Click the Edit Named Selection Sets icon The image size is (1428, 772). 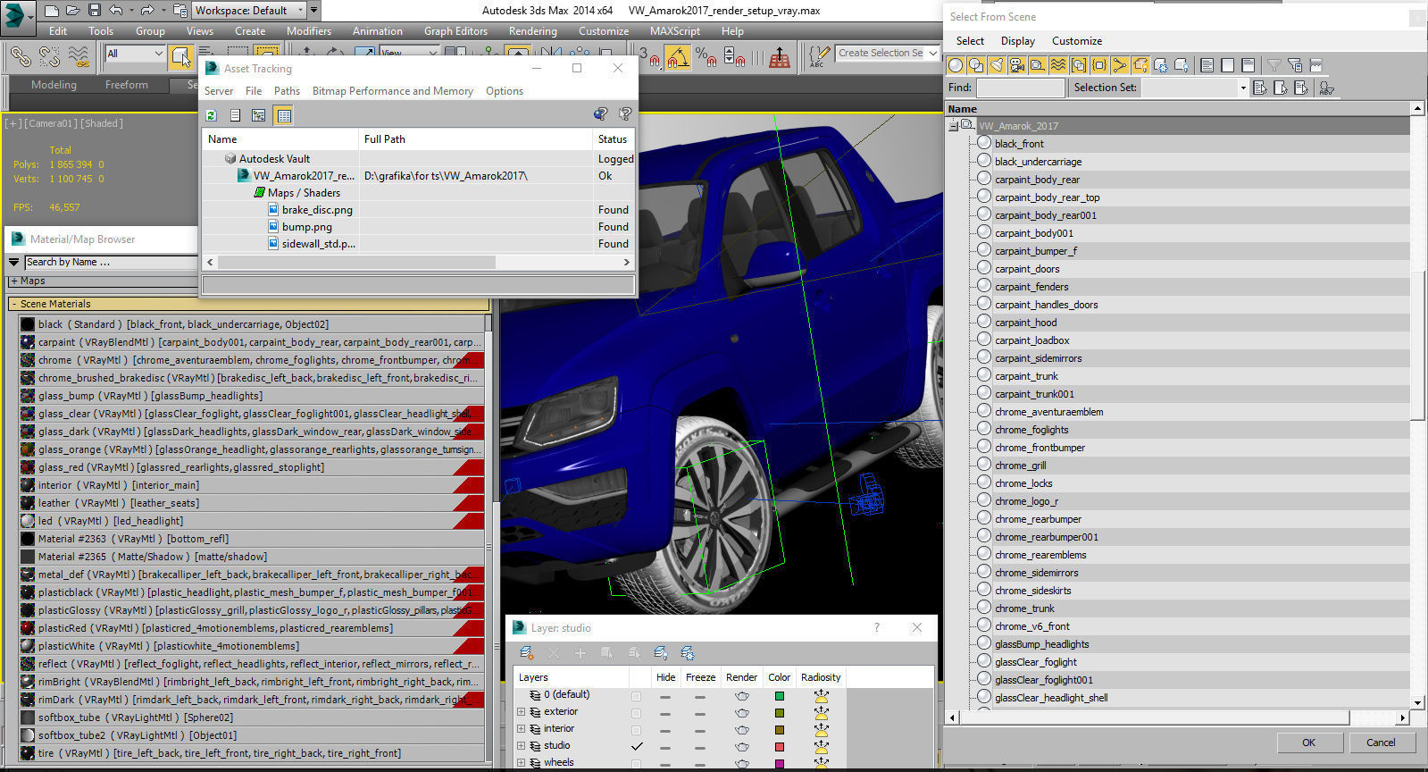pos(818,56)
